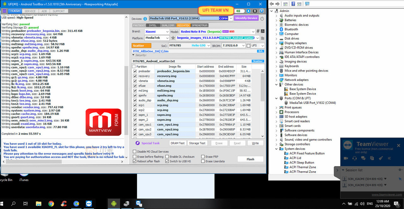Click the blue download icon in UFI toolbar

pyautogui.click(x=248, y=11)
